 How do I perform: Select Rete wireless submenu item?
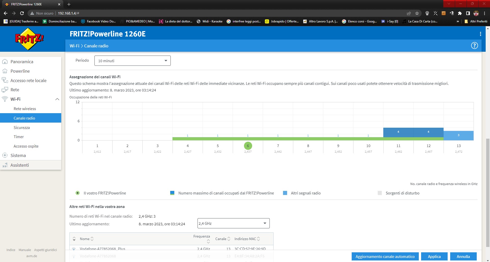(31, 109)
